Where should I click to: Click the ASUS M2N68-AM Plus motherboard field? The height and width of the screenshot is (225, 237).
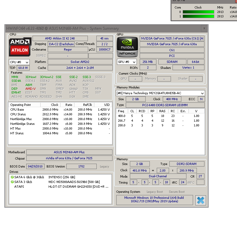[x=69, y=152]
